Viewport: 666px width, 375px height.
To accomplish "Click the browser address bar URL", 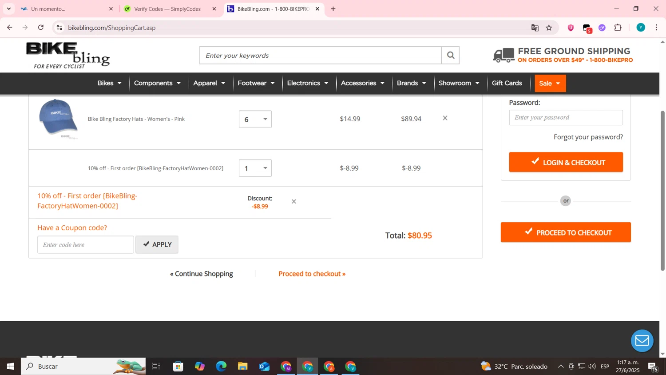I will 112,28.
